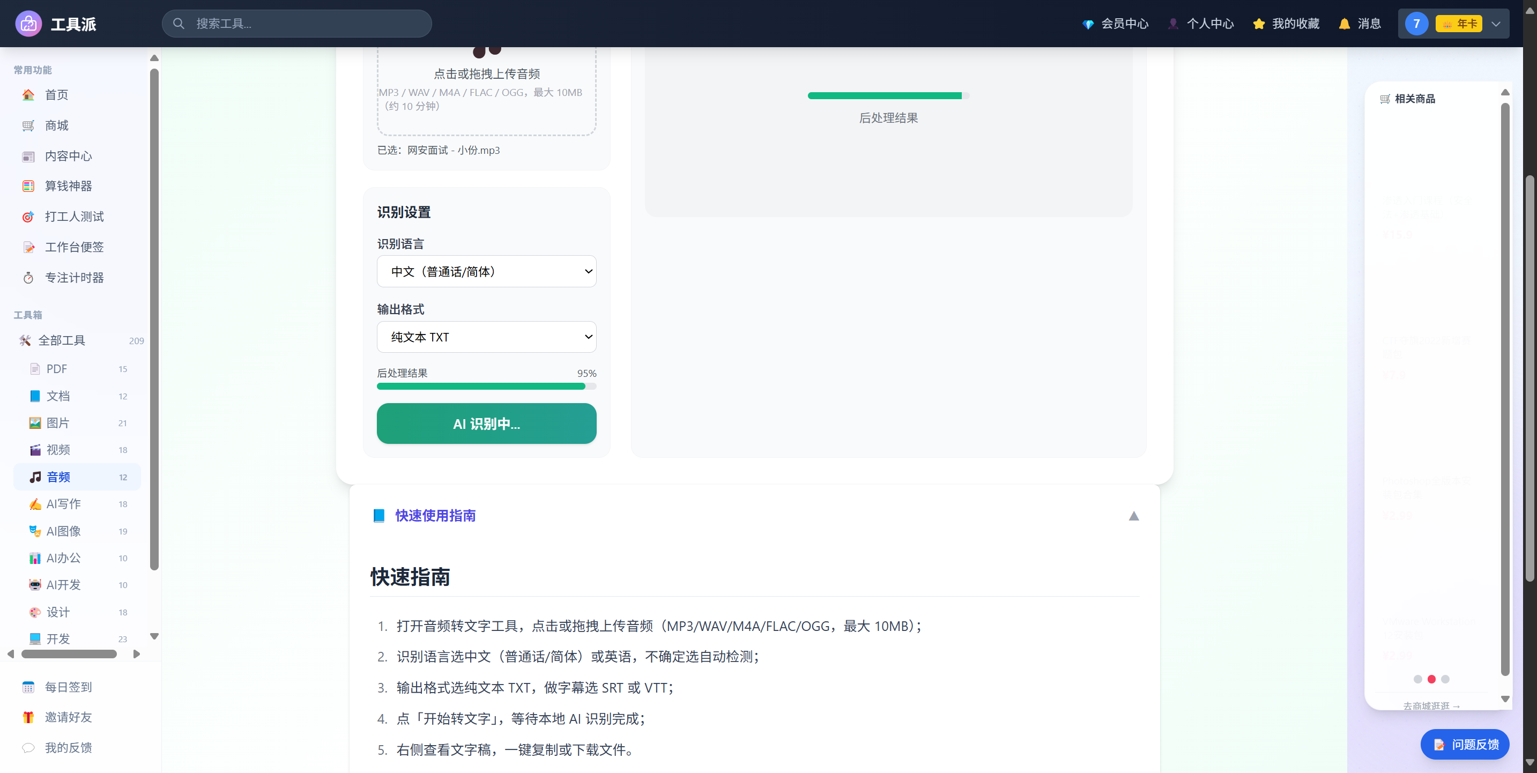Click the 开发 laptop icon
This screenshot has width=1537, height=773.
[x=35, y=639]
